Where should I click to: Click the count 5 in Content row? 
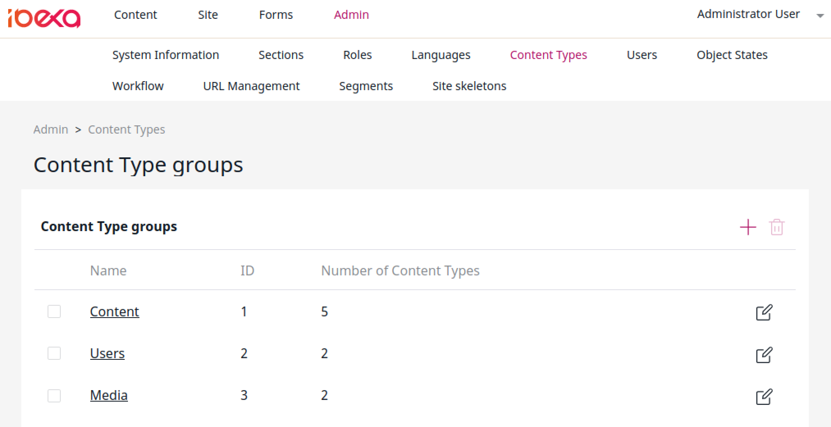[324, 312]
